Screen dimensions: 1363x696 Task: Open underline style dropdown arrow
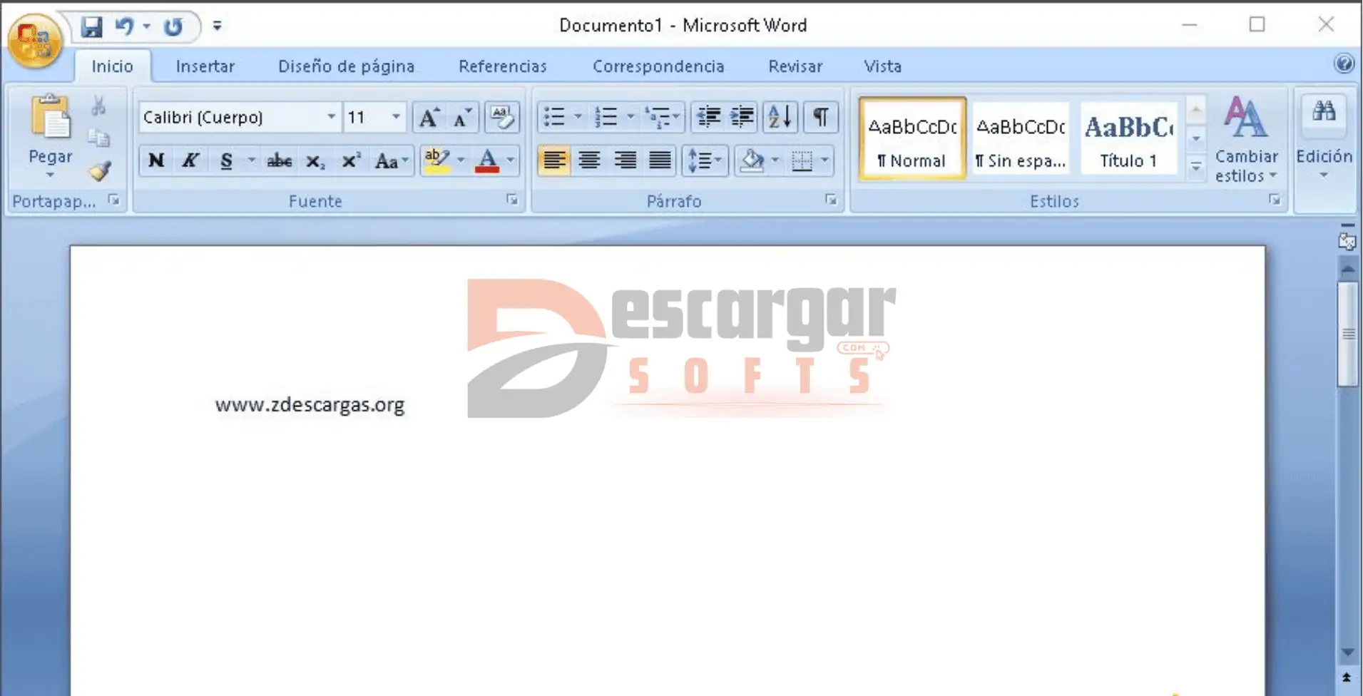[x=251, y=160]
